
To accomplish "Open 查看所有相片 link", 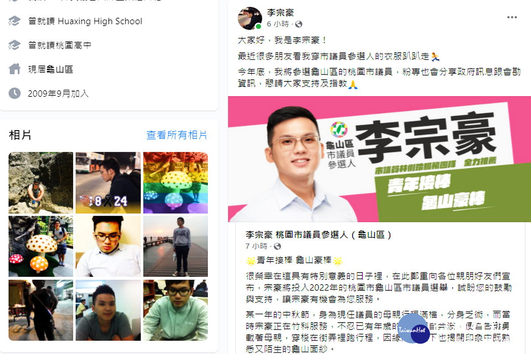I will [x=177, y=135].
